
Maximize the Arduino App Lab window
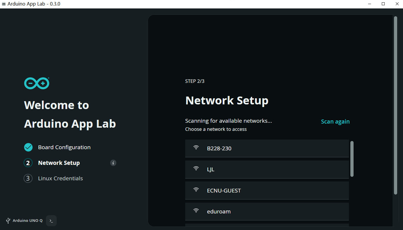click(383, 4)
